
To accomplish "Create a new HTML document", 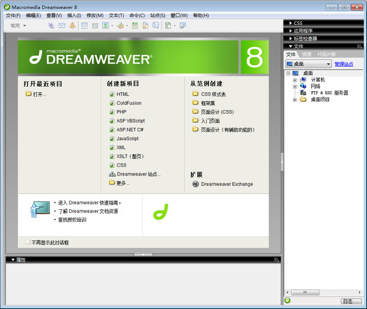I will coord(122,94).
